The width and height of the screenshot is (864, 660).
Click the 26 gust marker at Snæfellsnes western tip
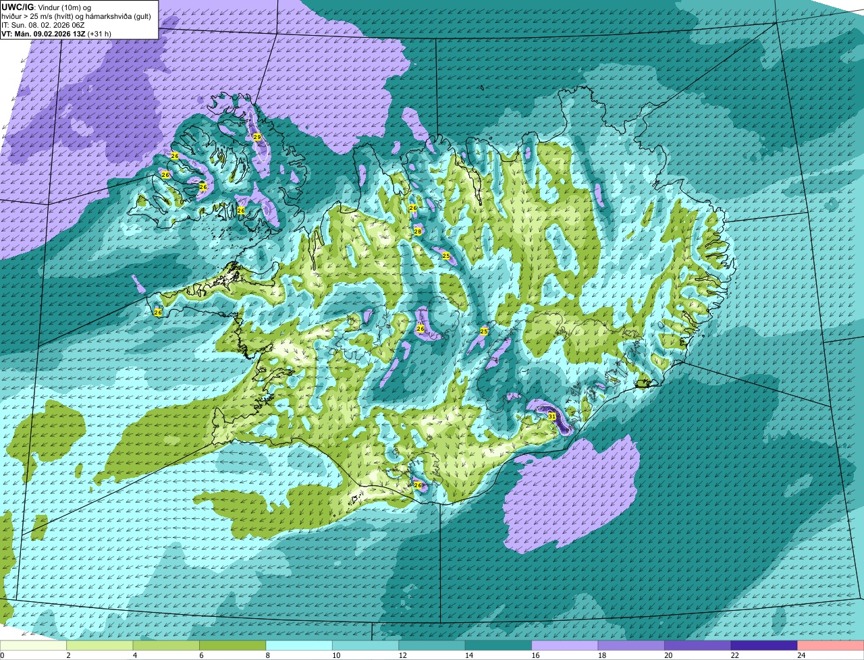(157, 312)
